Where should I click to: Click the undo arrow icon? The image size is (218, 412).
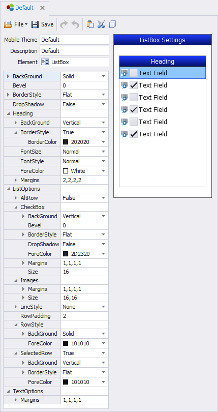point(75,25)
